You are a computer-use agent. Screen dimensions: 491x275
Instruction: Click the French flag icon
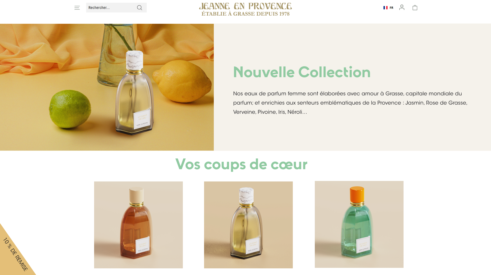coord(385,8)
